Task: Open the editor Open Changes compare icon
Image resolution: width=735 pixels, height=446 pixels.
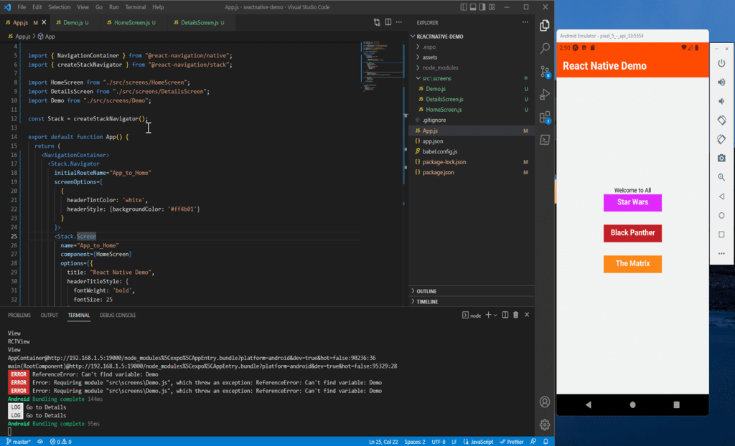Action: [x=377, y=22]
